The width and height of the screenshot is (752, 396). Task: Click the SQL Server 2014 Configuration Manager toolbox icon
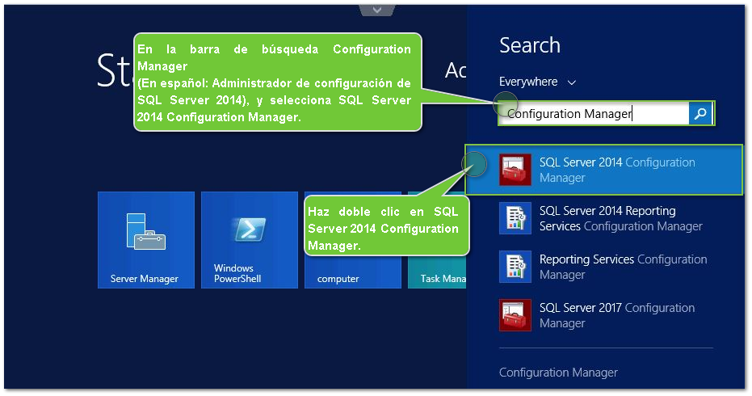click(x=515, y=170)
